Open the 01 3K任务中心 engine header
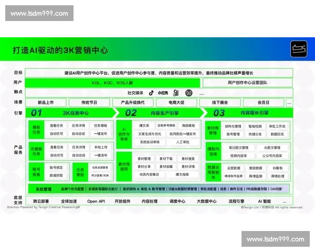Image resolution: width=315 pixels, height=252 pixels. click(71, 113)
